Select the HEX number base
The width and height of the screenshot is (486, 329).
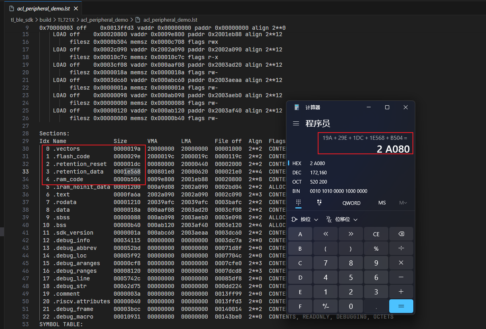[x=297, y=163]
